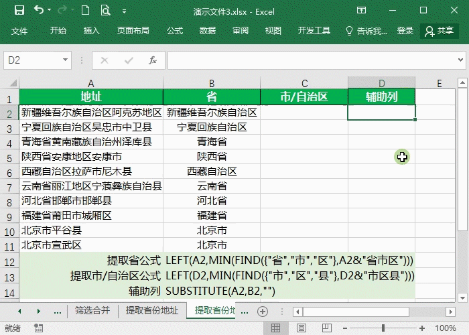Click the 登录 sign-in link
Viewport: 469px width, 335px height.
coord(405,31)
